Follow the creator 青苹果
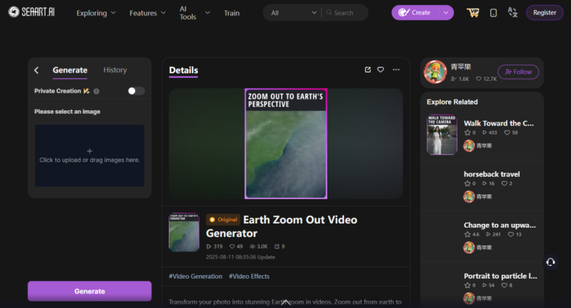 click(x=518, y=72)
